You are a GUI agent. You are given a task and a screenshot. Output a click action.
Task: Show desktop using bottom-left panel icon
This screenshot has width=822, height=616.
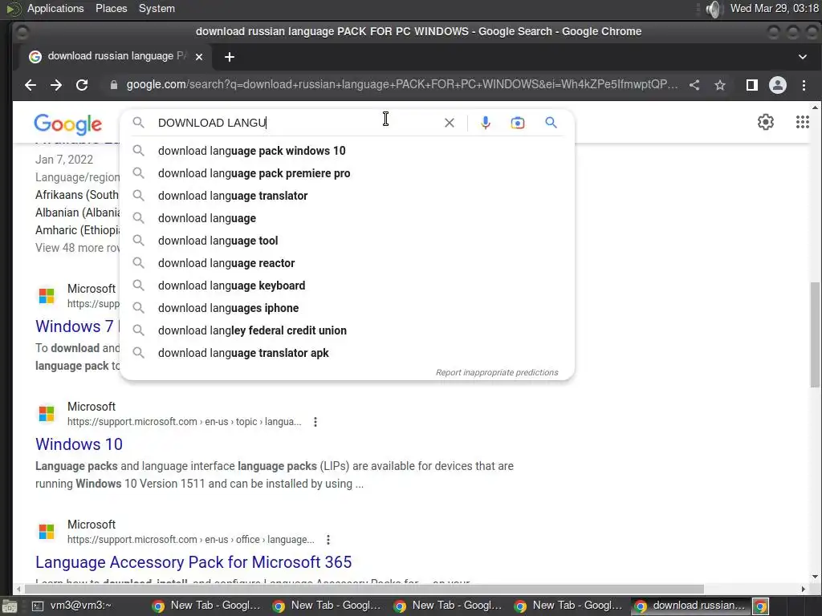(x=9, y=606)
